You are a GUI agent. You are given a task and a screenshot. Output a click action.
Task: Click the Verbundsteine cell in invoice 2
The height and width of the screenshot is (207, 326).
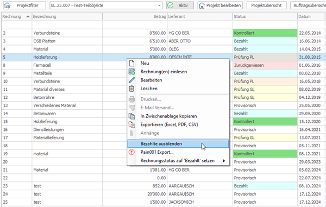[x=67, y=33]
